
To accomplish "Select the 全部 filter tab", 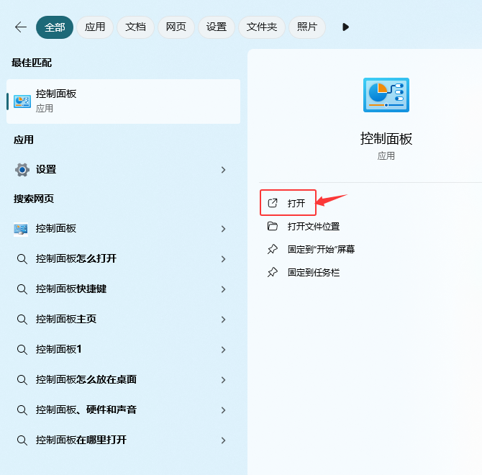I will coord(55,27).
